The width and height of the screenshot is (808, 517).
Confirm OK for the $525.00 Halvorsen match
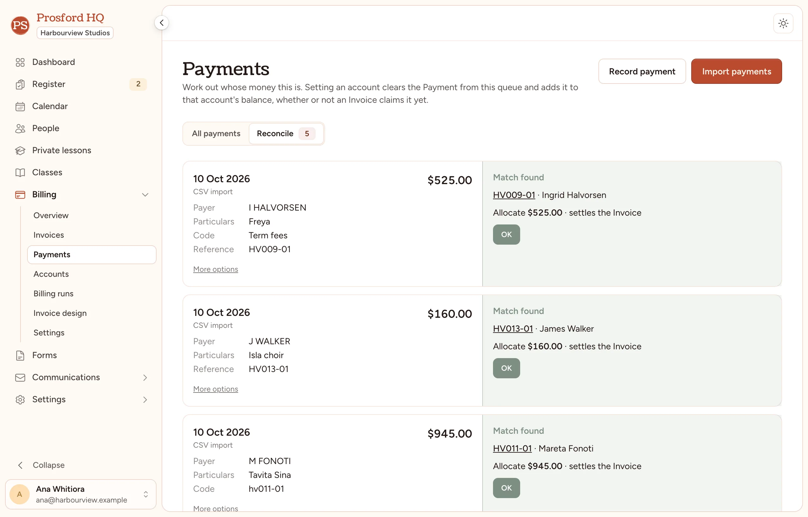point(507,234)
